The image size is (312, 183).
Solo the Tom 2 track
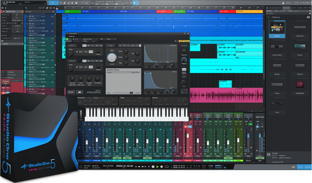(33, 24)
